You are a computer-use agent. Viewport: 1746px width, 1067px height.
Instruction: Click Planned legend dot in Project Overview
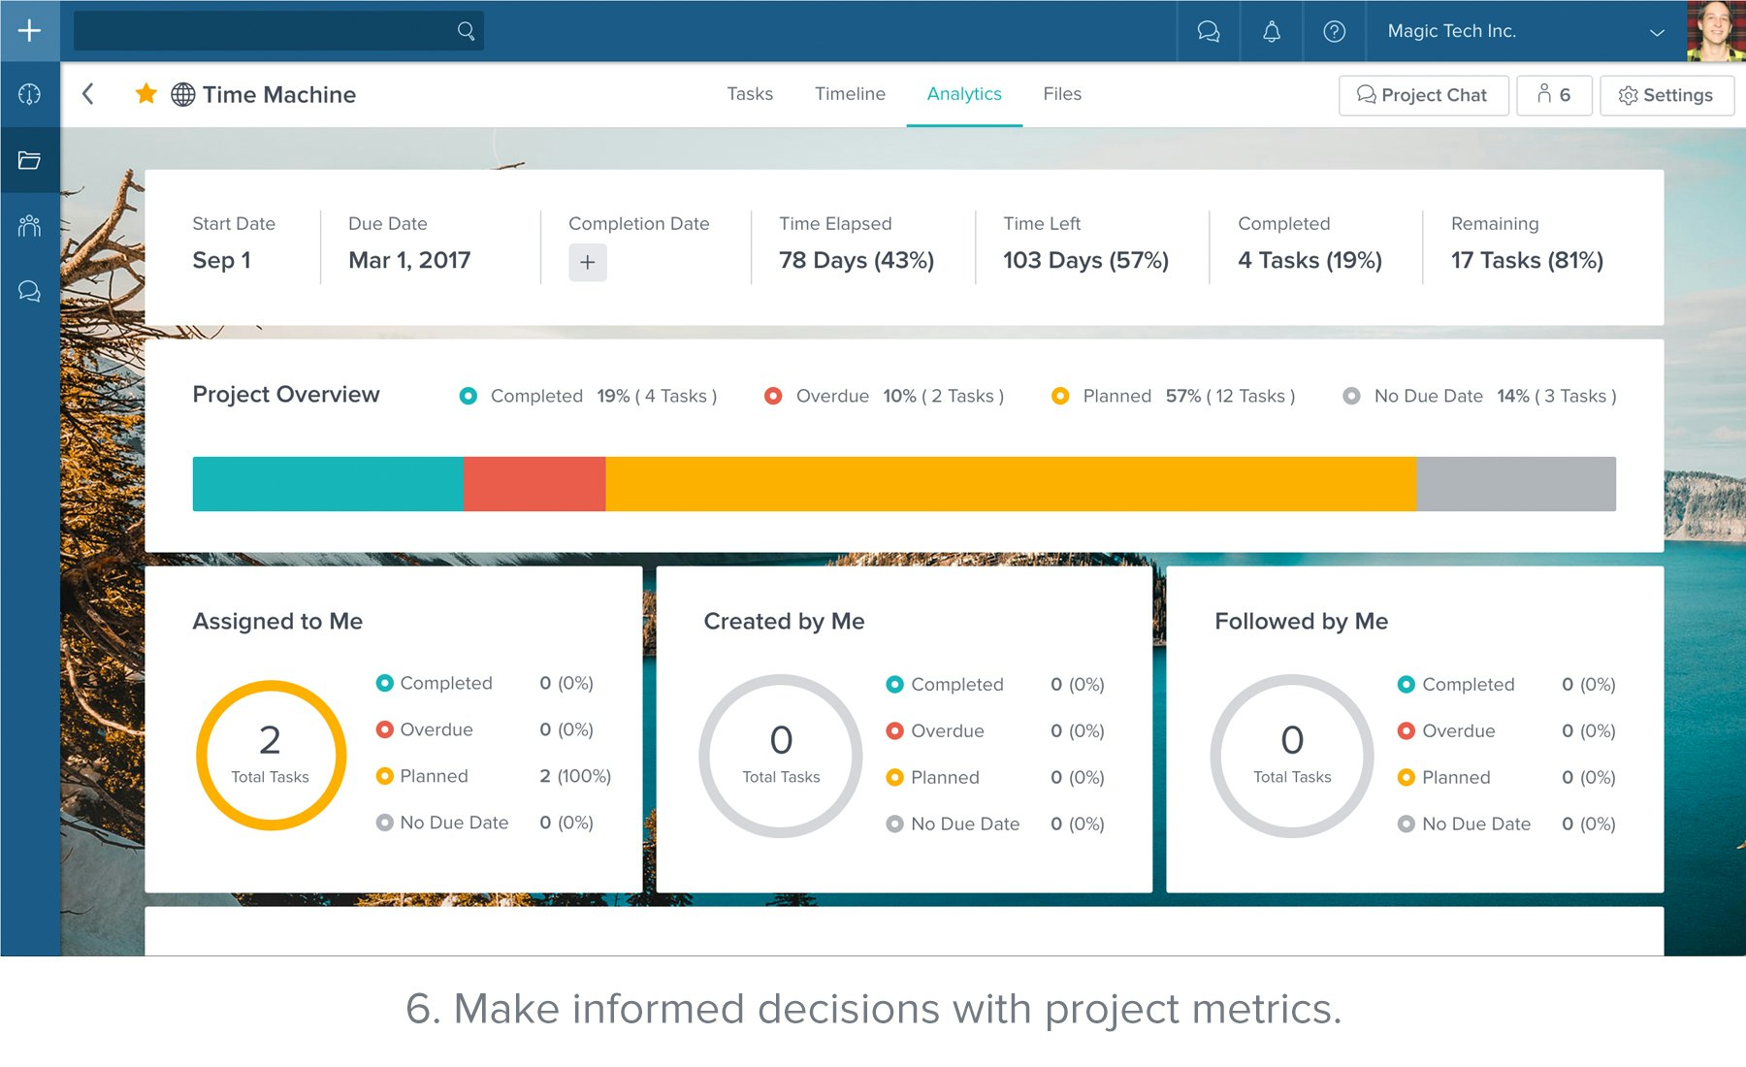(x=1060, y=396)
